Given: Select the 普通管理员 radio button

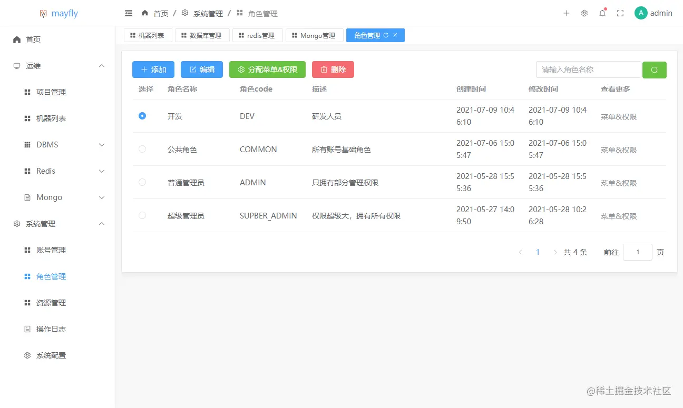Looking at the screenshot, I should tap(142, 182).
